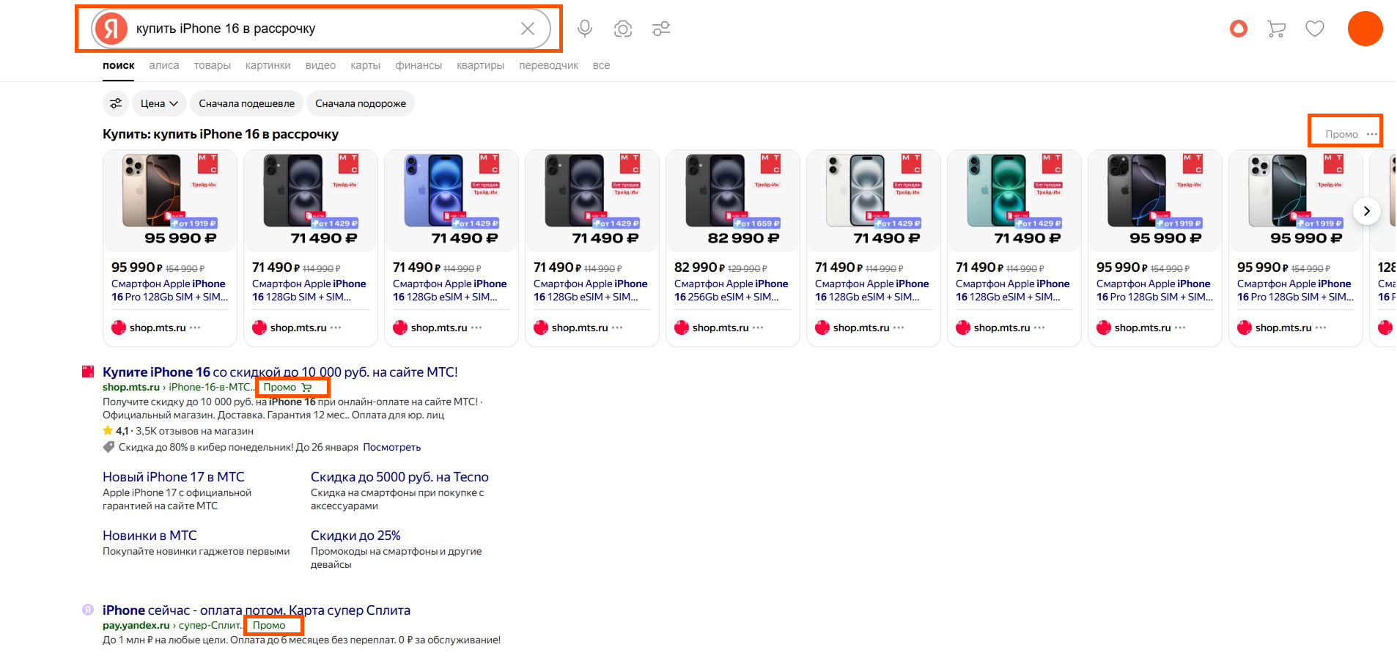This screenshot has width=1397, height=669.
Task: Clear the search query with the X icon
Action: click(x=528, y=29)
